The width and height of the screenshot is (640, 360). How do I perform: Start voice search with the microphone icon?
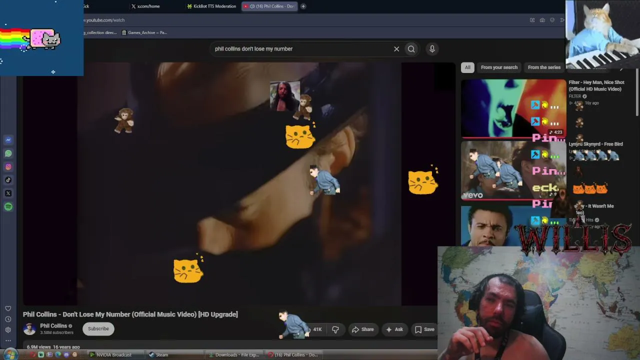point(432,49)
